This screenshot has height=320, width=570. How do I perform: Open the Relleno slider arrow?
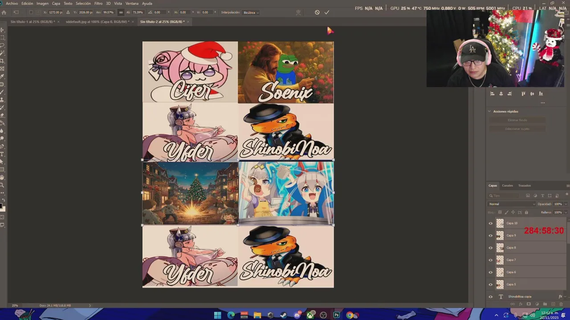point(566,212)
